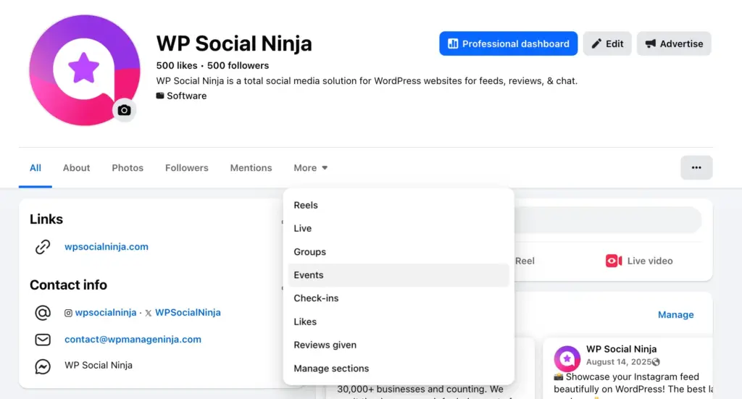Switch to the All tab

coord(36,168)
